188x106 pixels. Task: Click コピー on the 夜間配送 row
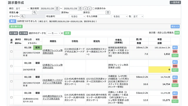175,55
